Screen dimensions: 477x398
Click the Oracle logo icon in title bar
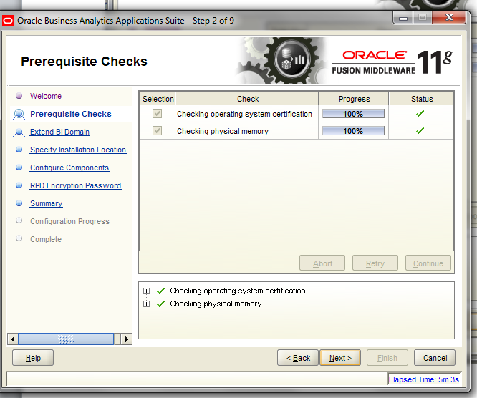pyautogui.click(x=8, y=21)
